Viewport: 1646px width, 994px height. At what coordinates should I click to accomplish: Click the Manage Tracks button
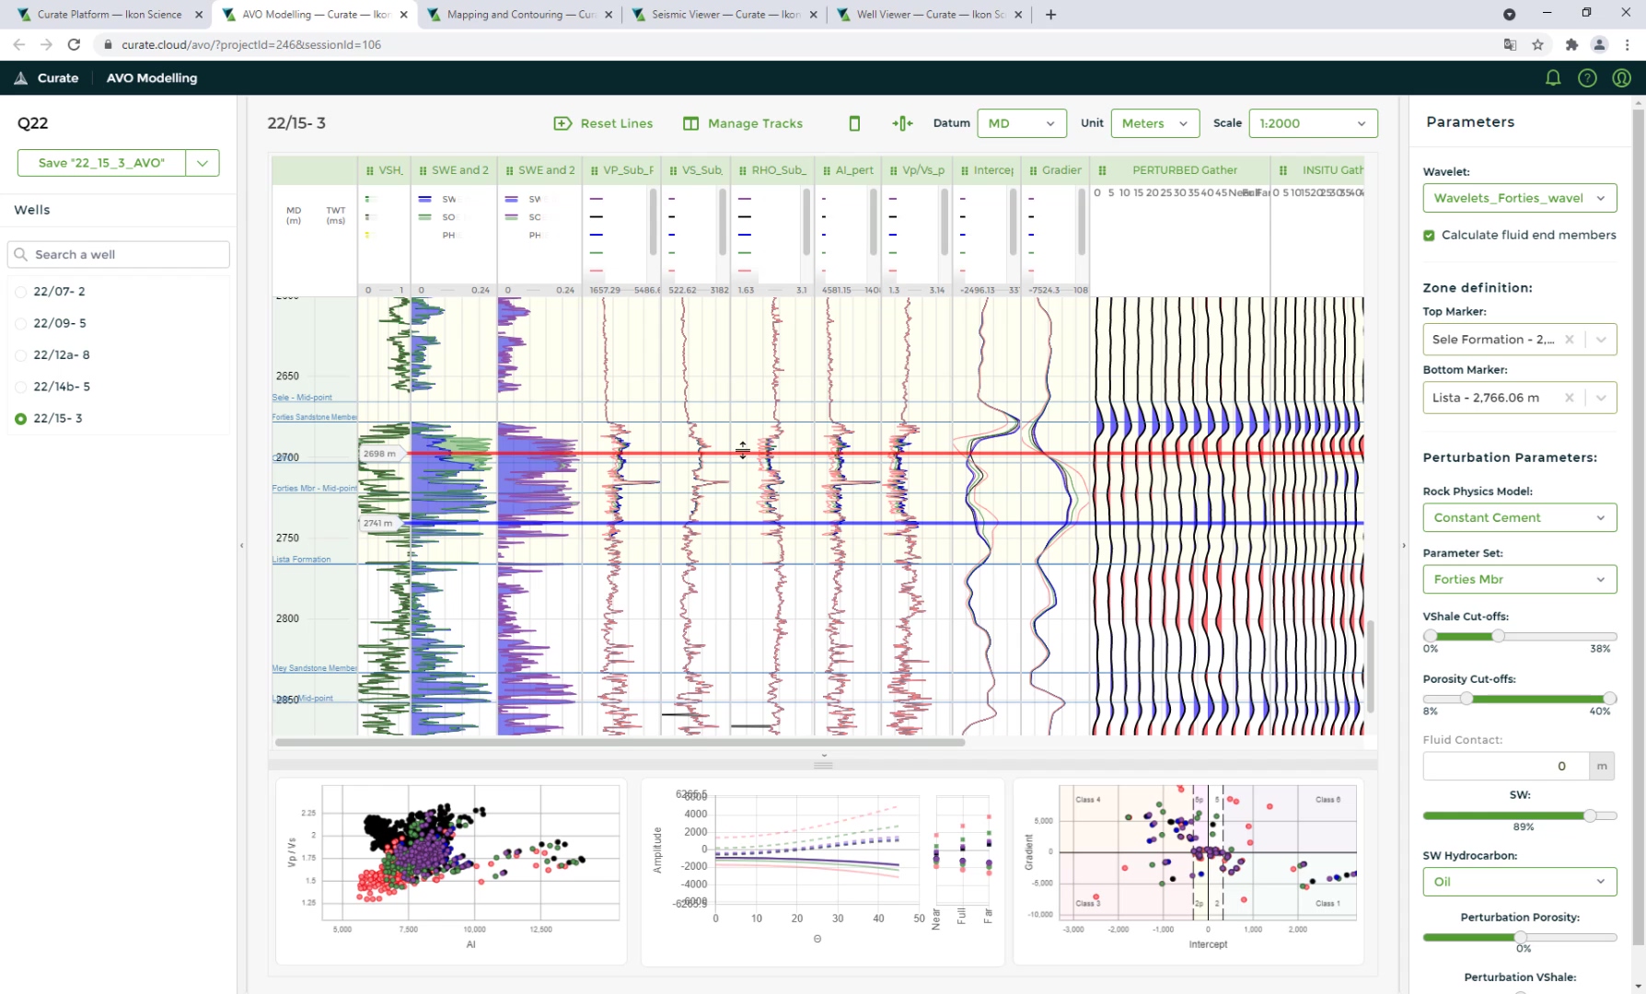pos(743,123)
